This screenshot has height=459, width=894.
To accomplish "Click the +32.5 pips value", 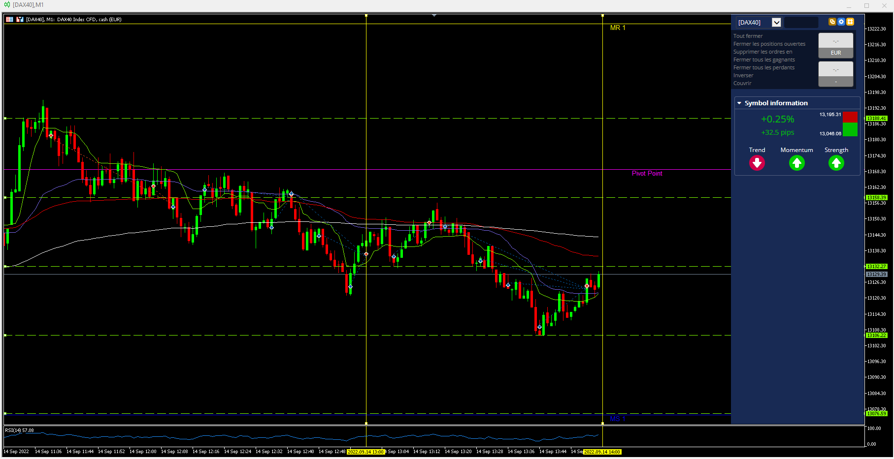I will tap(777, 132).
